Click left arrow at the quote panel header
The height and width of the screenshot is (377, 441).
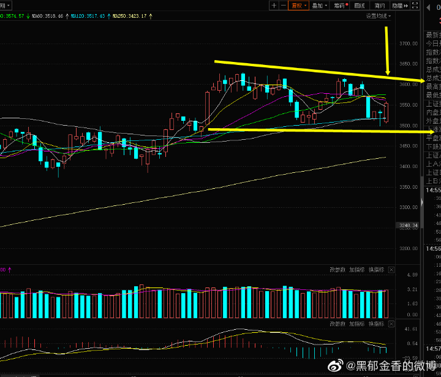tap(428, 7)
